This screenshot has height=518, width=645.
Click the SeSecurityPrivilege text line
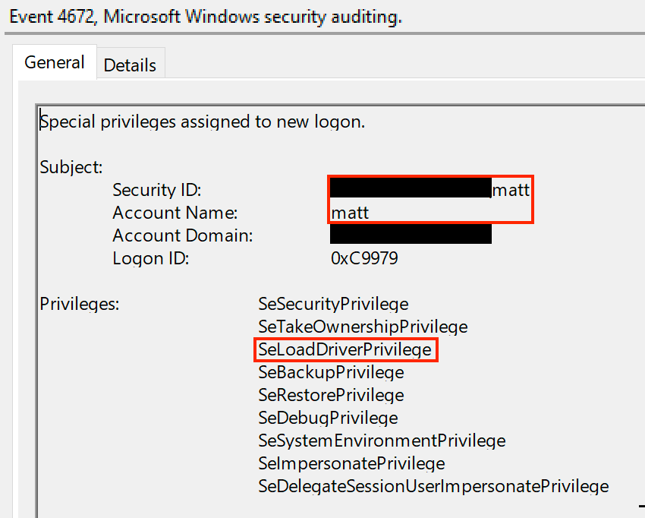click(x=333, y=305)
